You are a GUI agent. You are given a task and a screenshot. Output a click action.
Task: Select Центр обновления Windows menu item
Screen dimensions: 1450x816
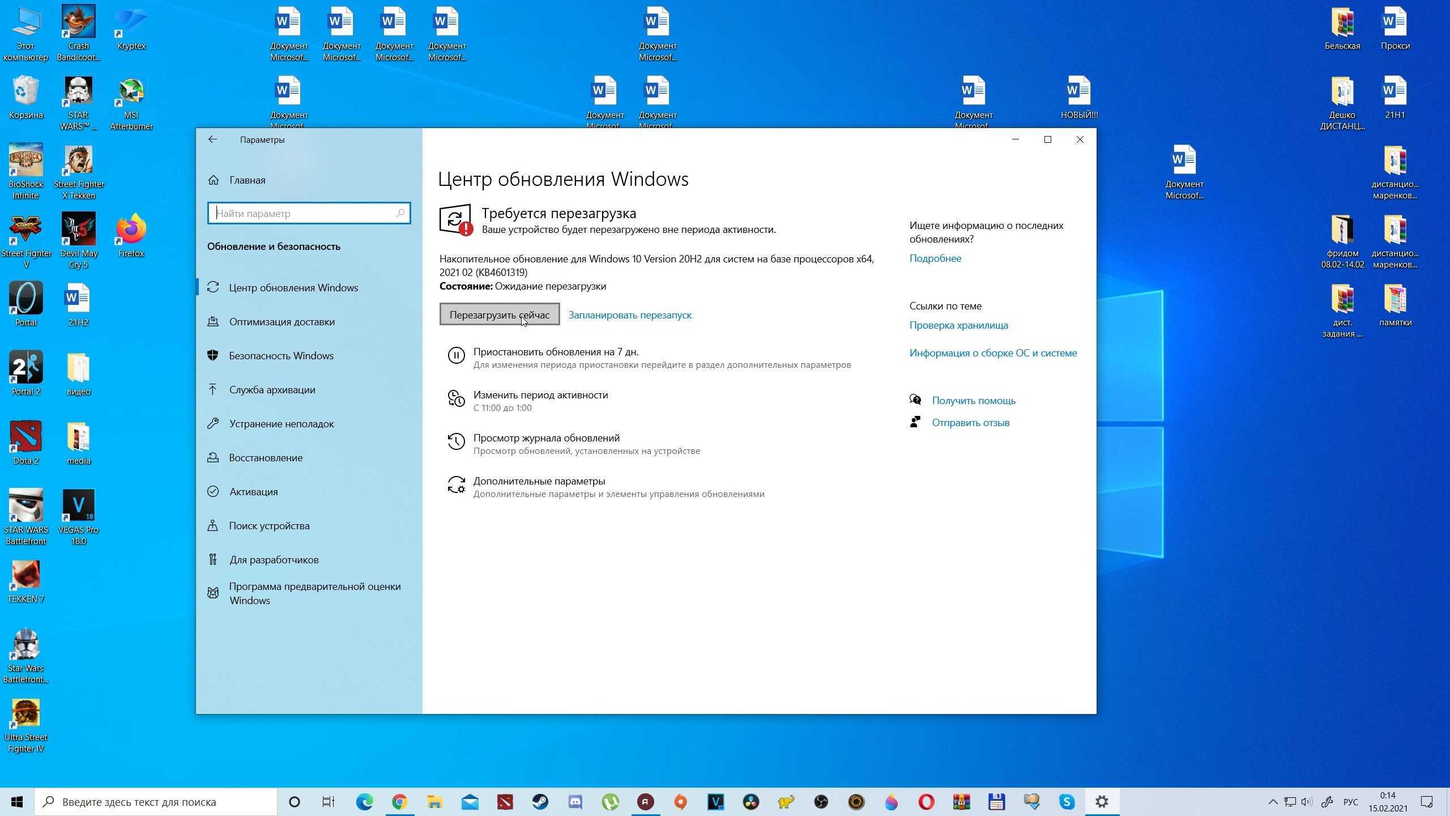point(294,287)
